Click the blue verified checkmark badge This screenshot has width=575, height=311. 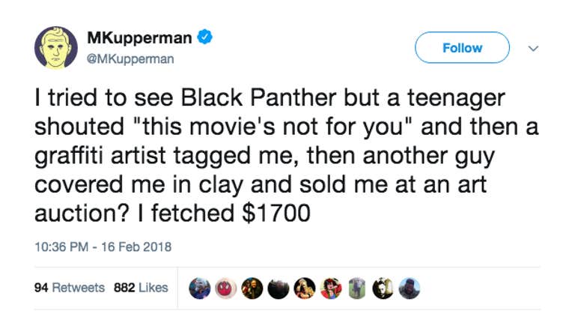tap(204, 37)
